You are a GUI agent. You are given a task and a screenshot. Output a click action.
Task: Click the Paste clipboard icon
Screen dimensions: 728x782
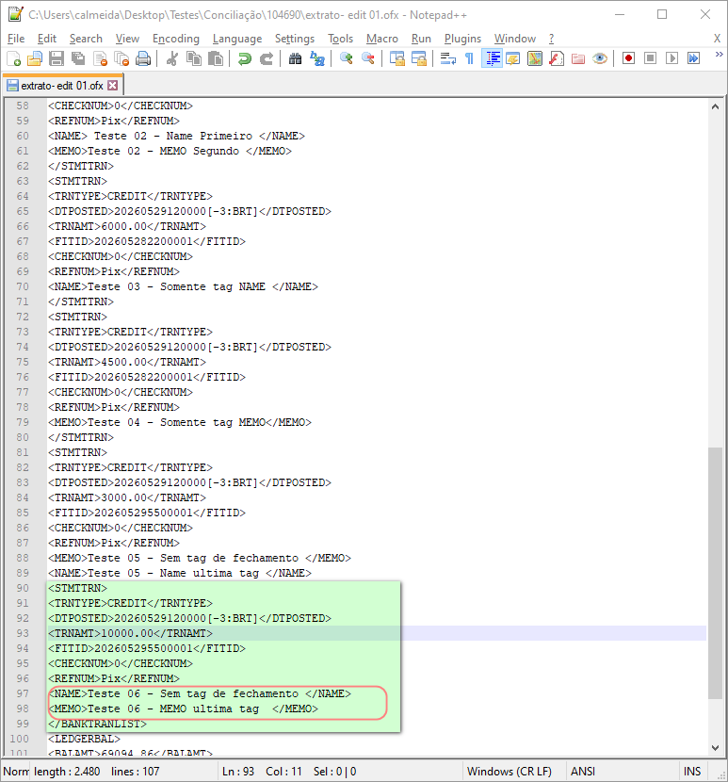click(216, 58)
